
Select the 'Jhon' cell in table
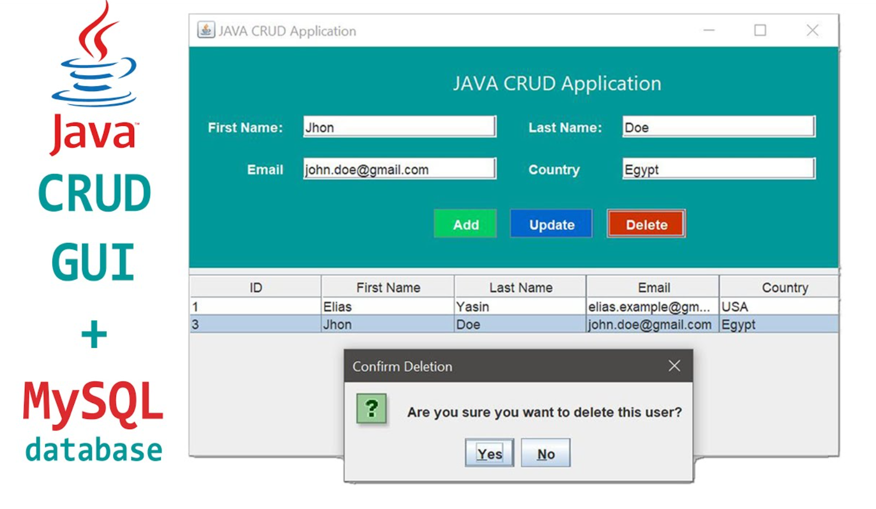[x=388, y=324]
